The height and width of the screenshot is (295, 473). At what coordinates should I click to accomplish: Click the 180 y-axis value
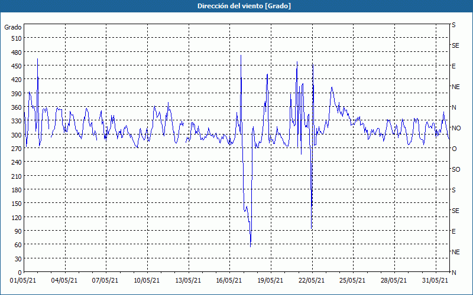tap(17, 190)
